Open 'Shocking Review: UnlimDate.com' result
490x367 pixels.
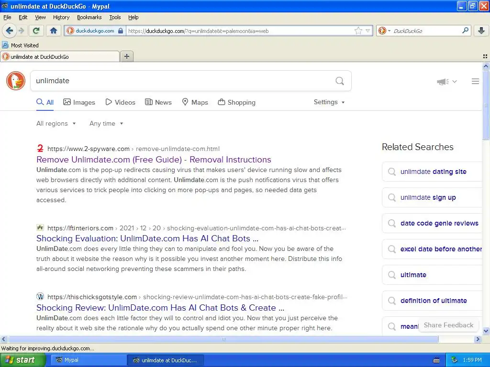pyautogui.click(x=160, y=308)
